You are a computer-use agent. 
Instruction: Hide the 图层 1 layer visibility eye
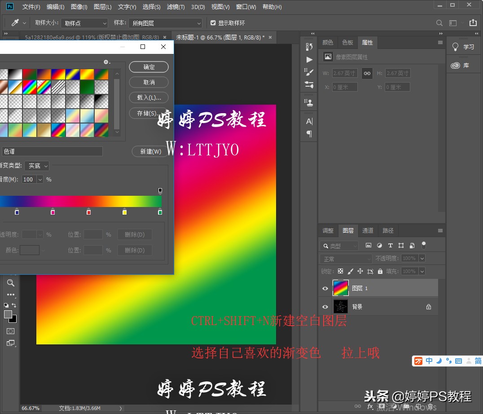(325, 288)
